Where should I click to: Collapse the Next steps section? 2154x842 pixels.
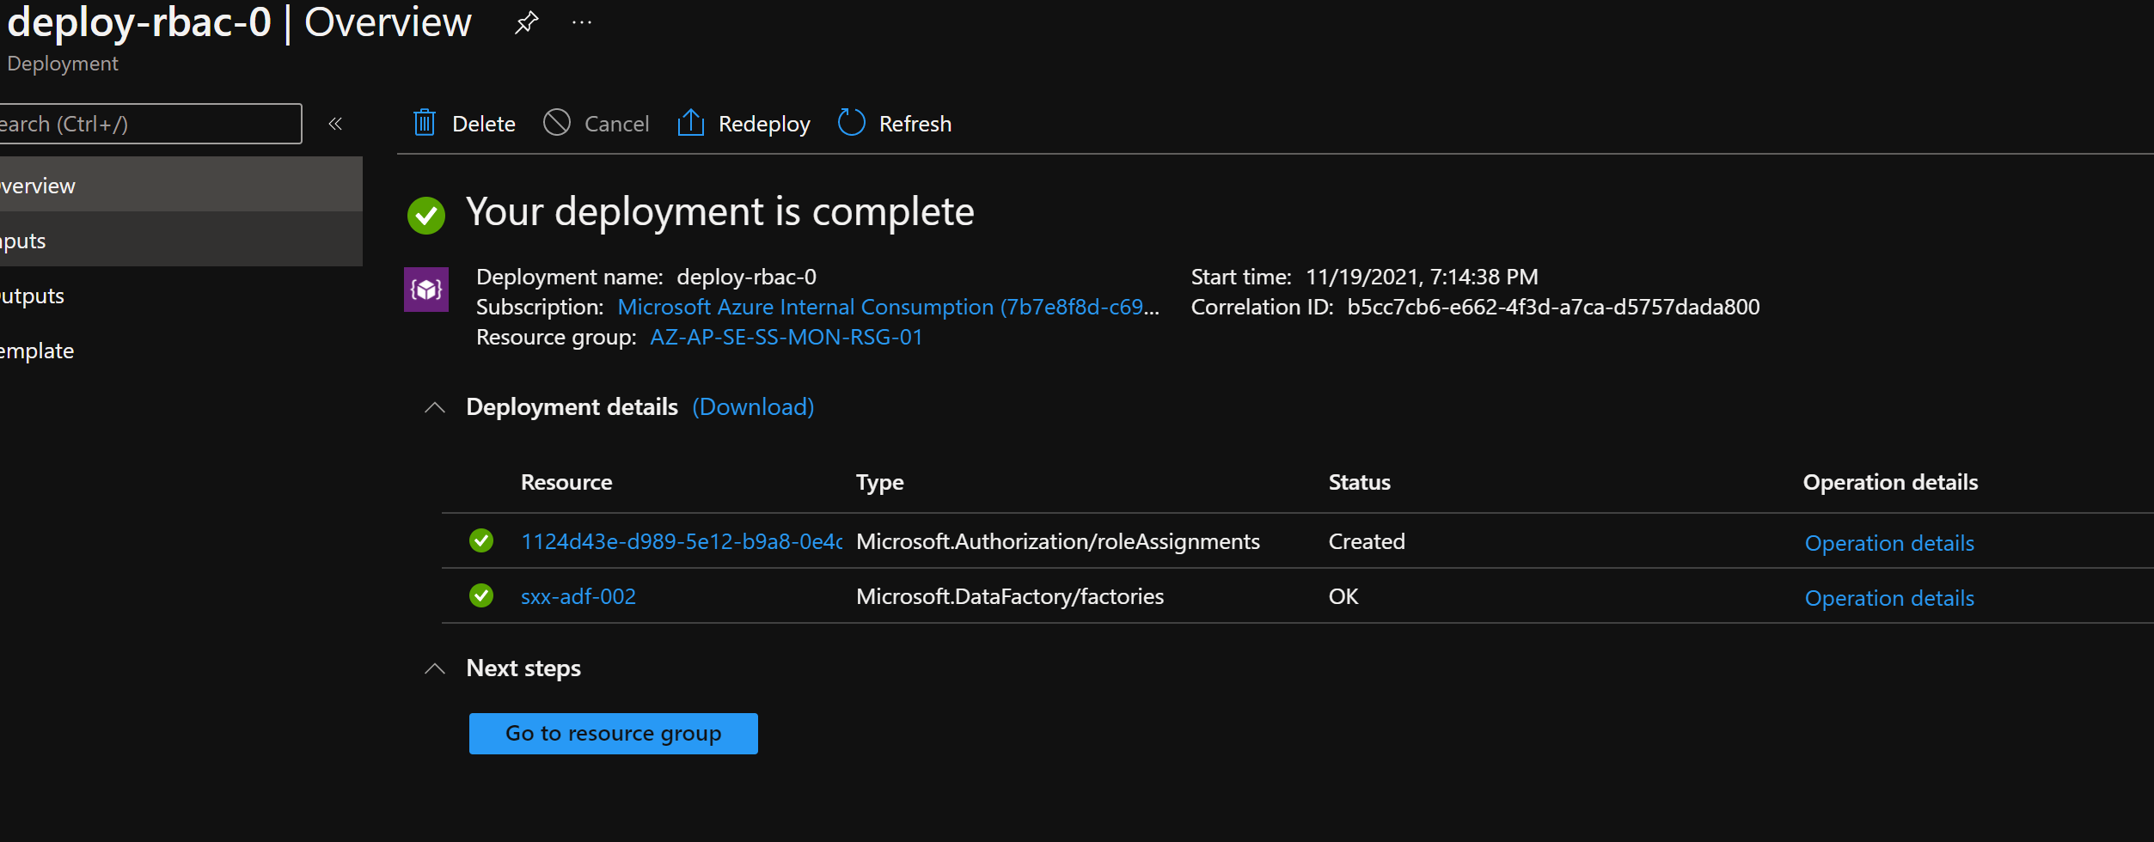coord(434,668)
